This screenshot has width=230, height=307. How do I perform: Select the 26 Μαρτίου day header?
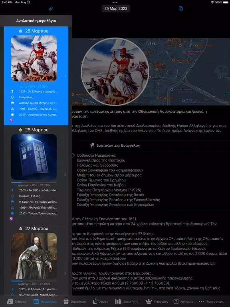click(x=37, y=130)
